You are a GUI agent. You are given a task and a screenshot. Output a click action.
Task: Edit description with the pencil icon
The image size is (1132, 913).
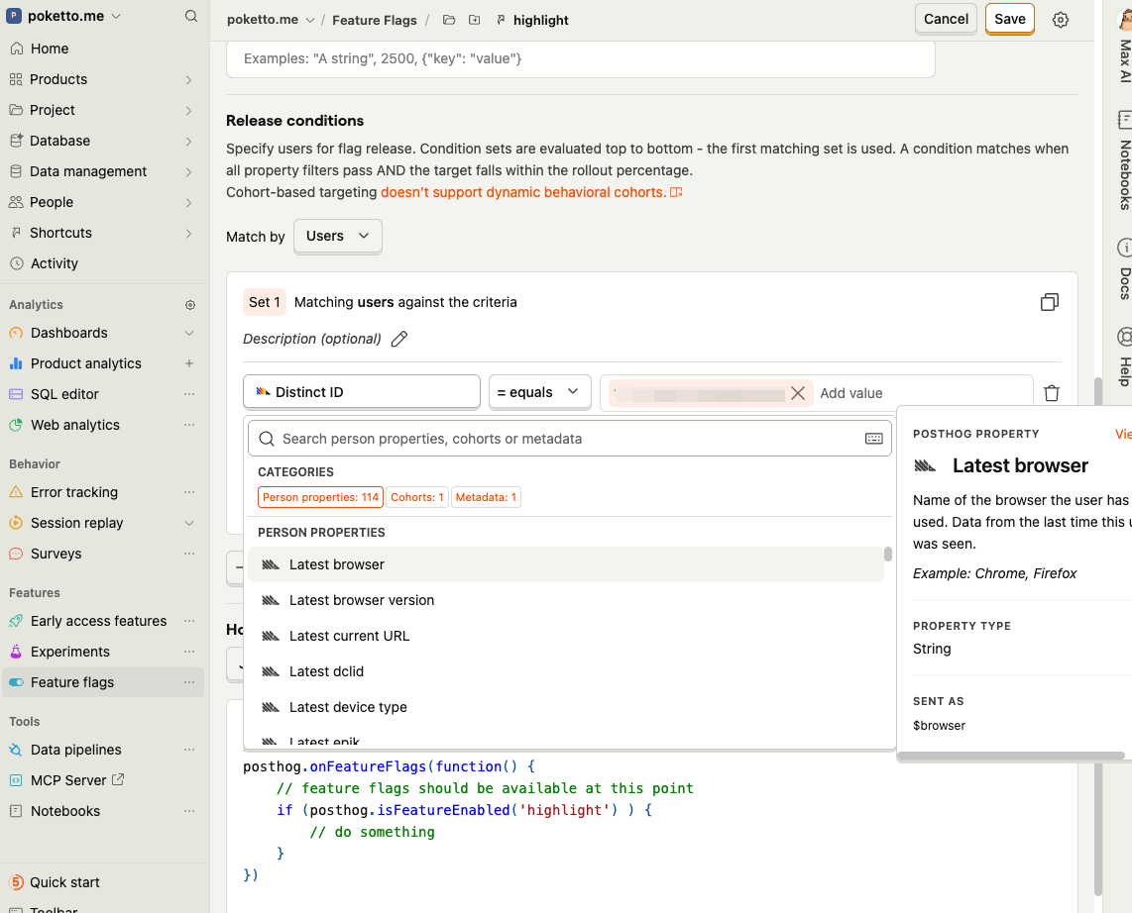coord(399,339)
